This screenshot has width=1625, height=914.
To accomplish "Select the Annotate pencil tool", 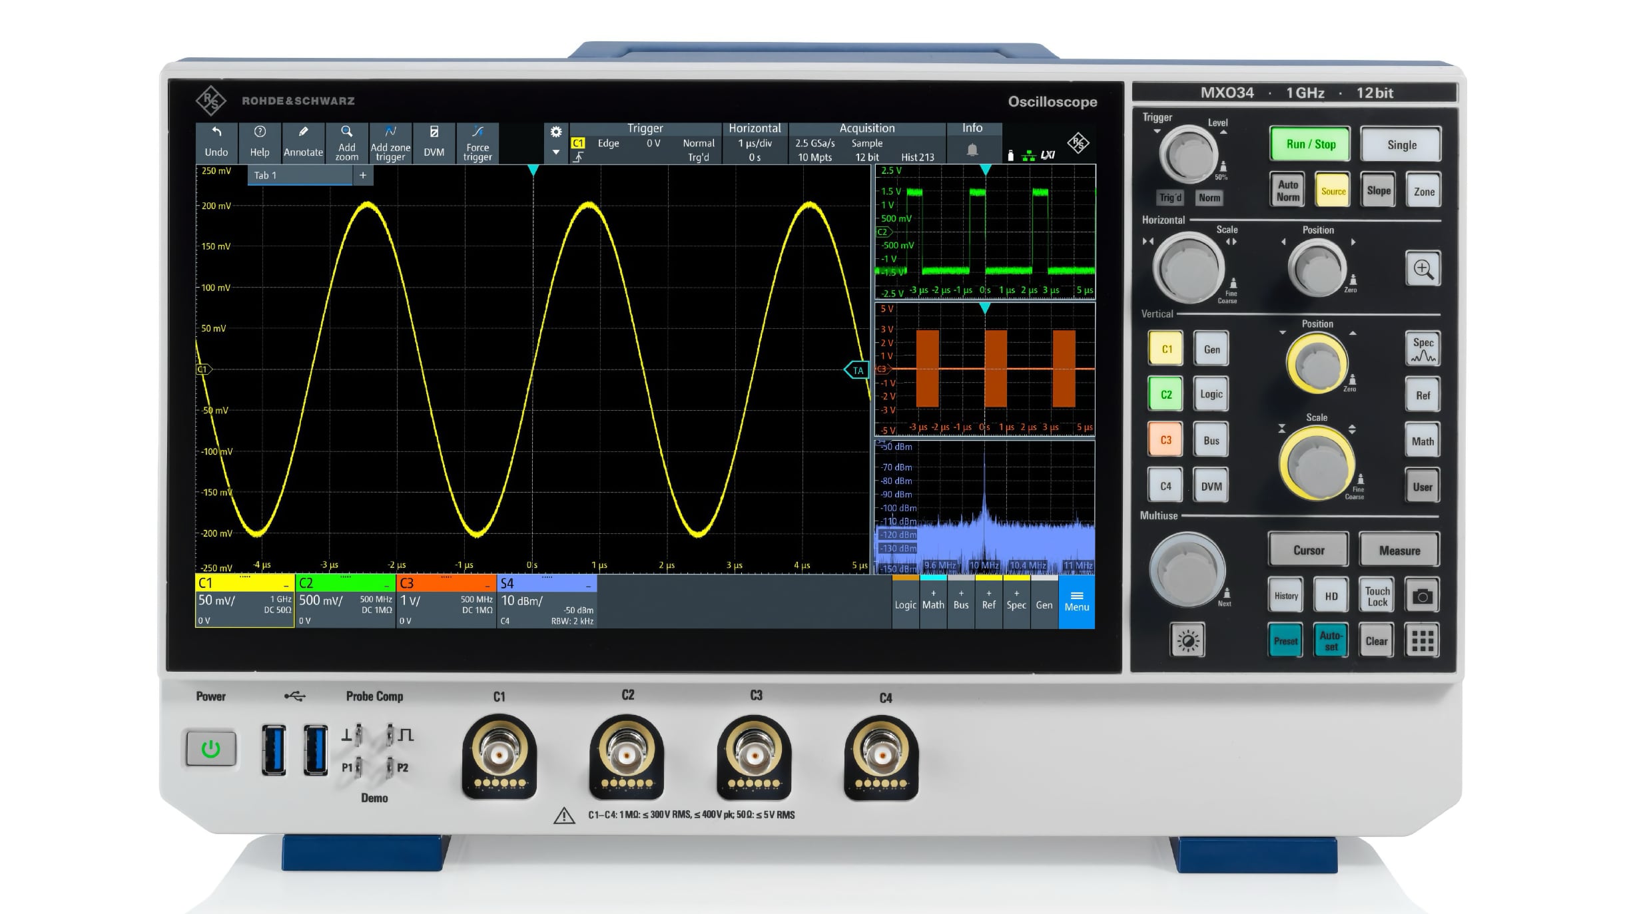I will (x=303, y=142).
